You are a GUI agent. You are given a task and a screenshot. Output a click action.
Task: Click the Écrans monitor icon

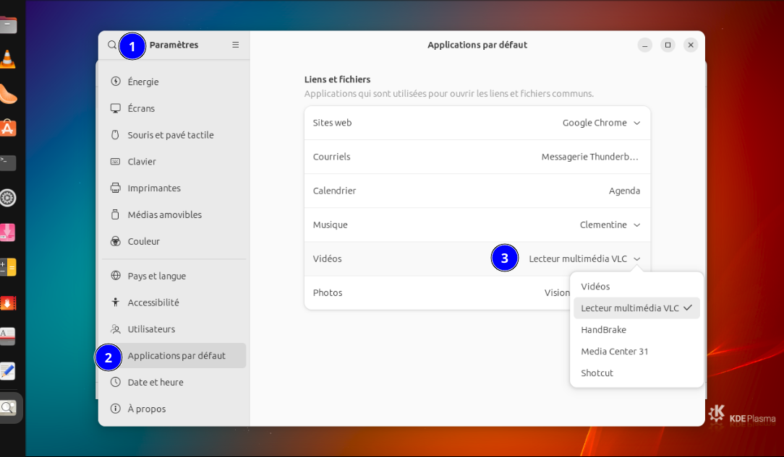tap(116, 108)
